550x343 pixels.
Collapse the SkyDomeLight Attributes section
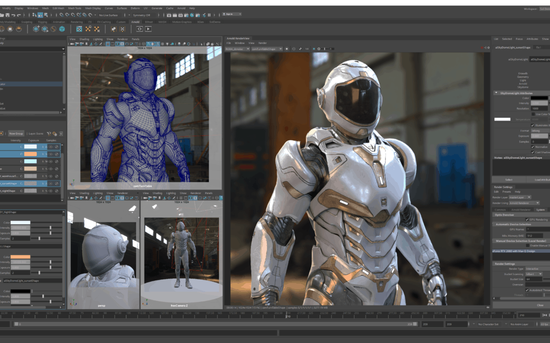click(496, 93)
